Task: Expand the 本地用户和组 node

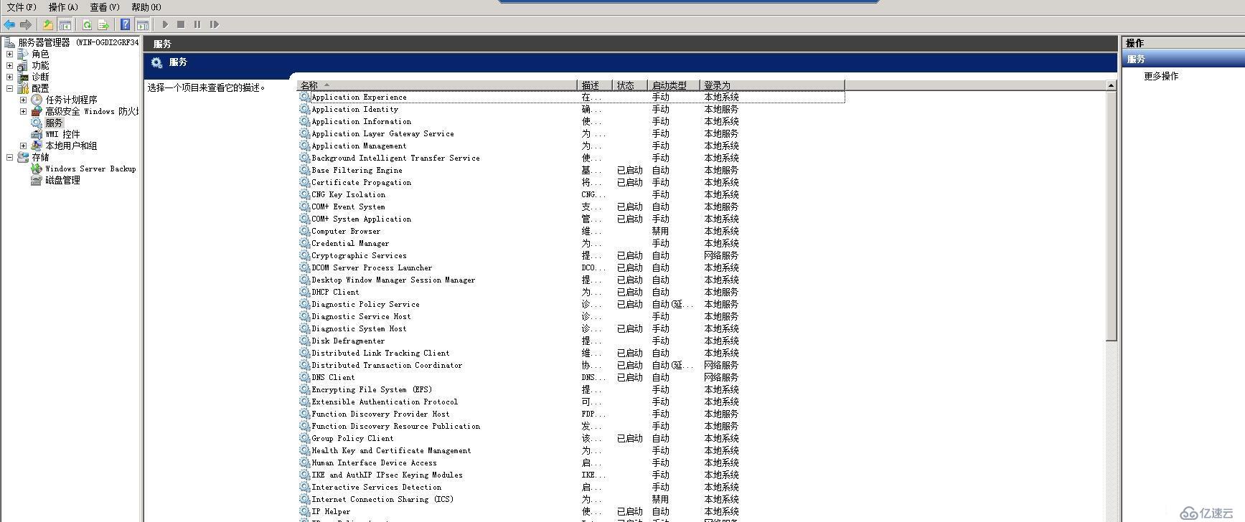Action: 23,146
